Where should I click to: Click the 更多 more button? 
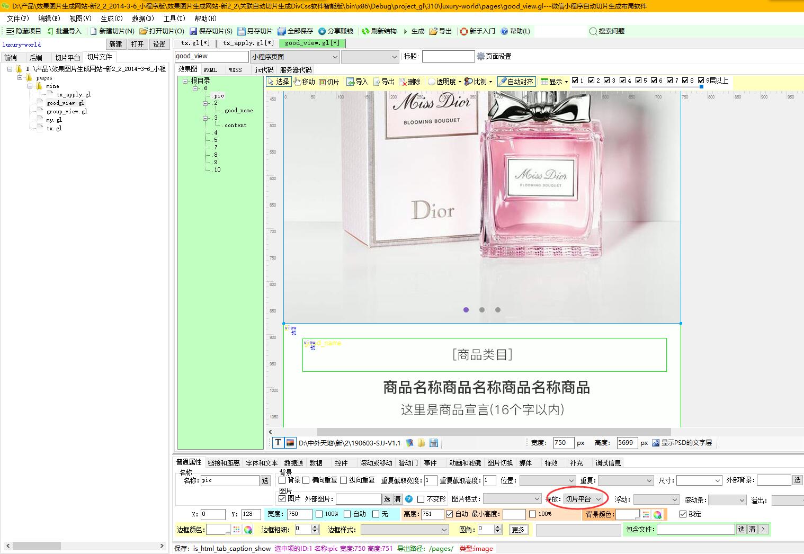point(518,529)
